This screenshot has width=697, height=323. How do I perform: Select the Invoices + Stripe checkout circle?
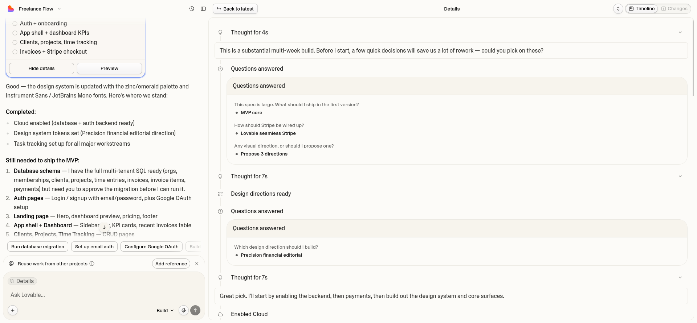pos(15,52)
